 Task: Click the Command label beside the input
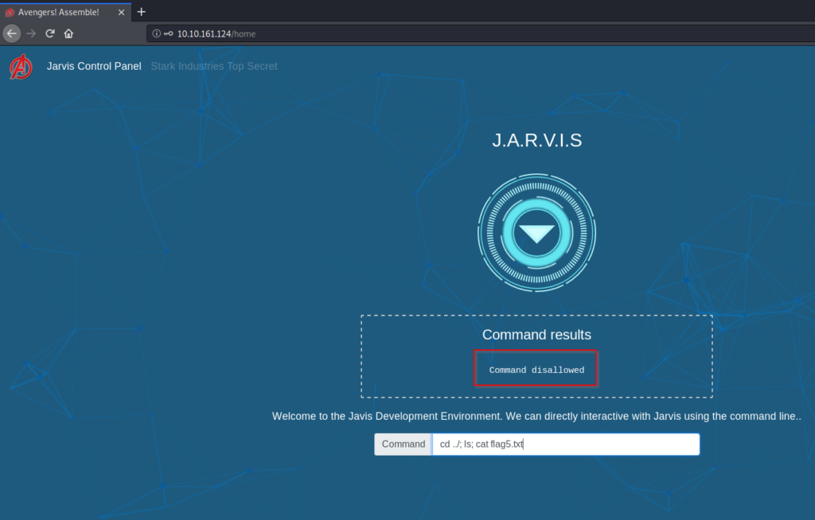click(x=403, y=444)
